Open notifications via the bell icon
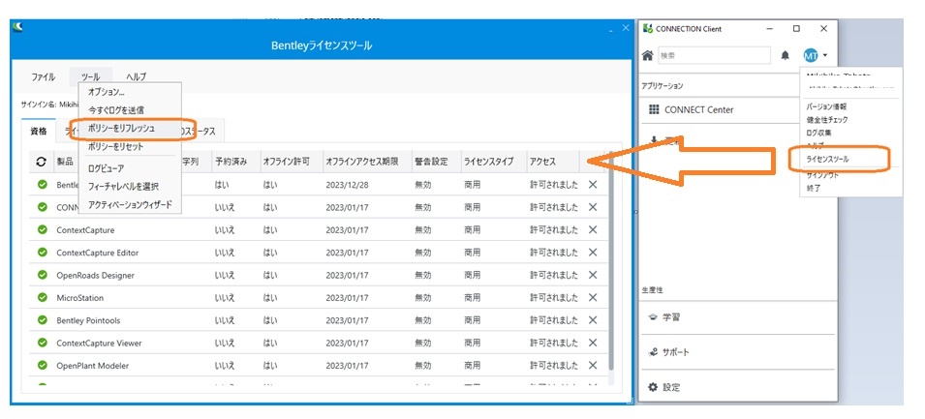This screenshot has height=419, width=925. (785, 56)
